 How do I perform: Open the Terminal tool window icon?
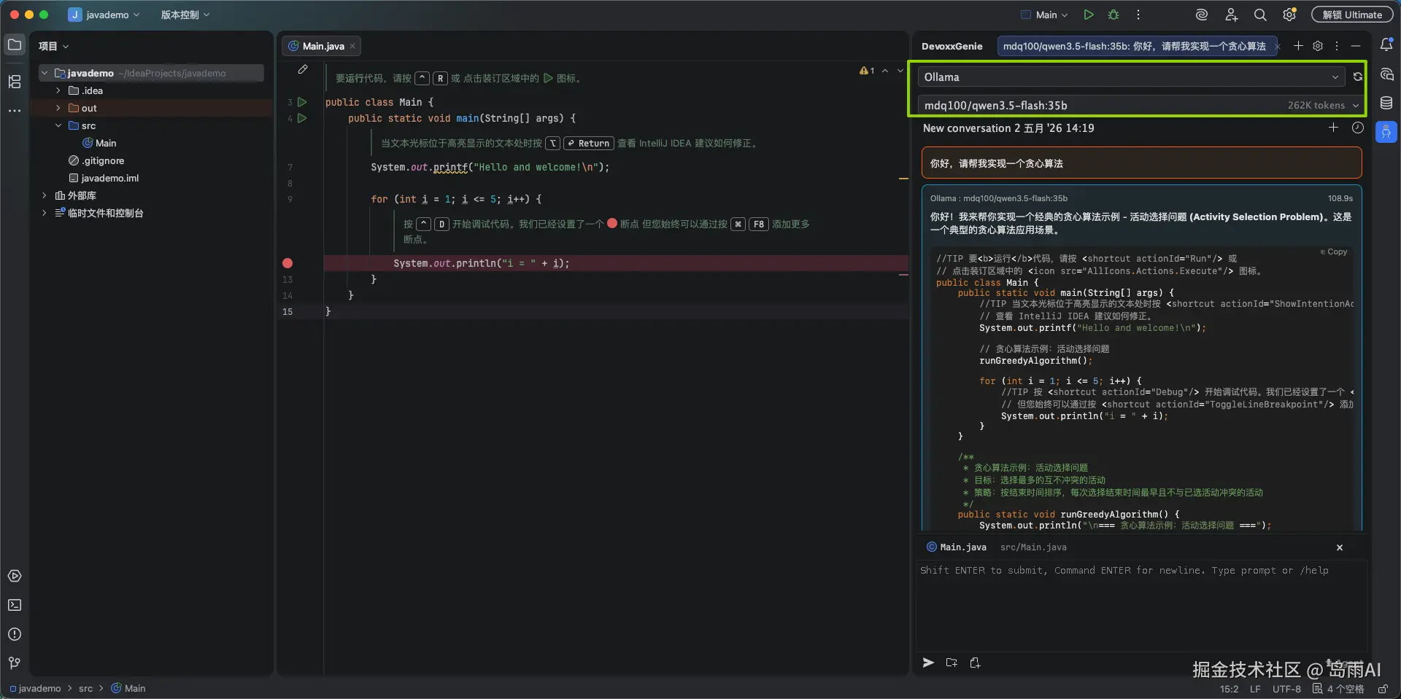pos(15,605)
